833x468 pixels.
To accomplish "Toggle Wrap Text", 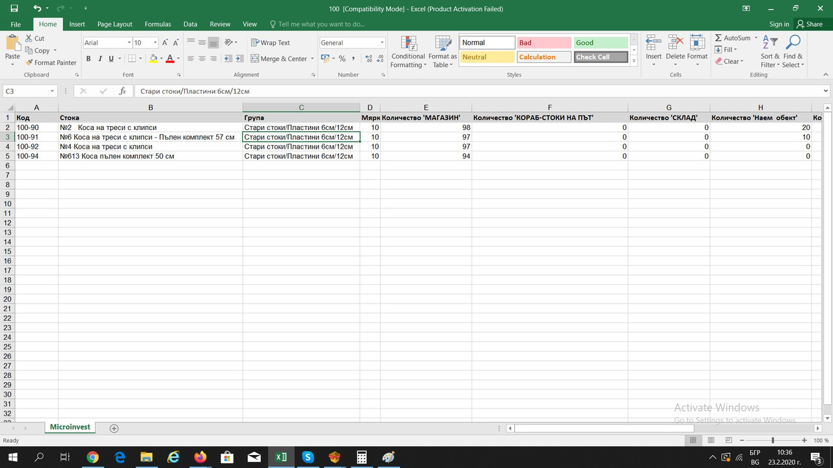I will (271, 43).
